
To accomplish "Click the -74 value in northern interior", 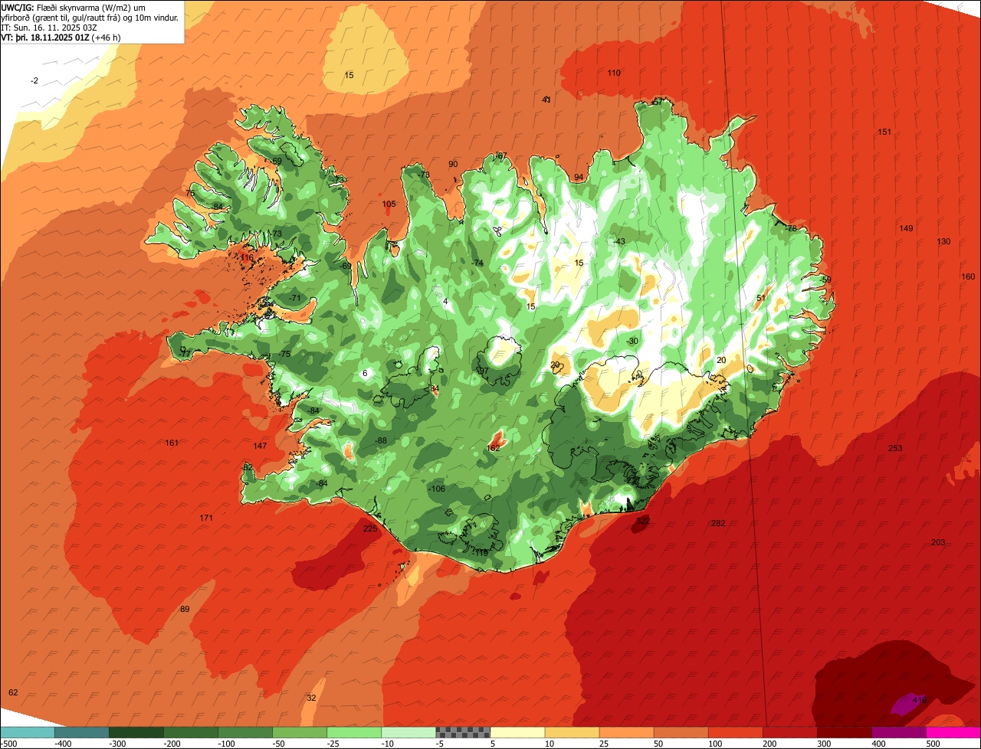I will tap(478, 263).
